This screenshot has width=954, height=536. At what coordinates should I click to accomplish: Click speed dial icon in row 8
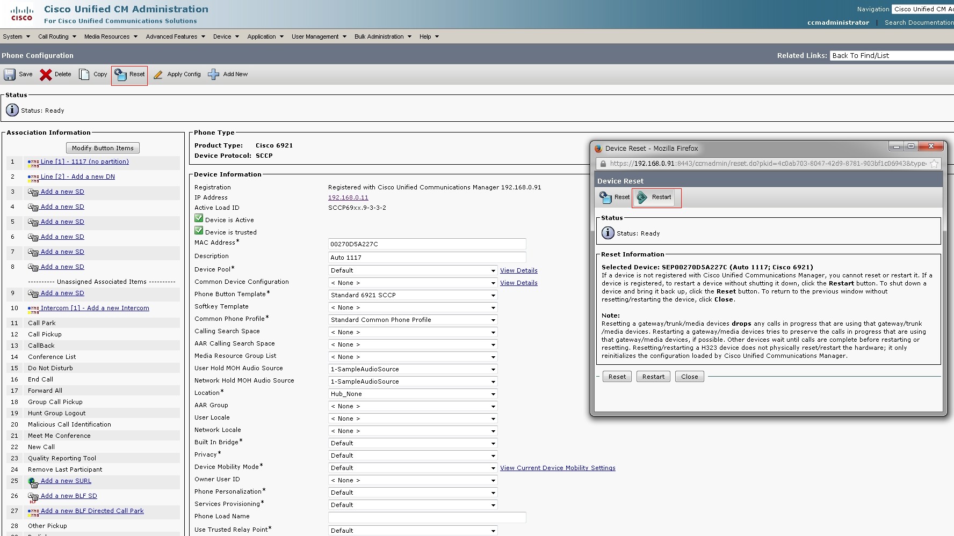click(x=33, y=267)
